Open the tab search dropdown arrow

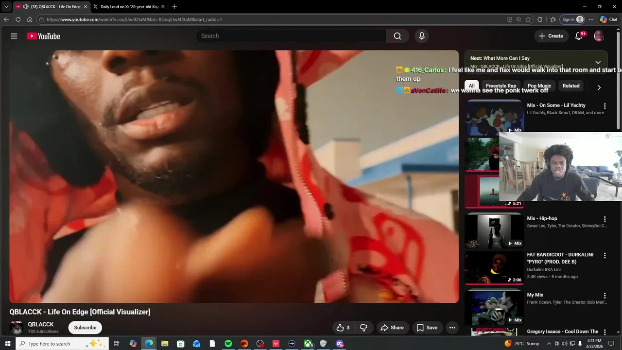[x=6, y=7]
